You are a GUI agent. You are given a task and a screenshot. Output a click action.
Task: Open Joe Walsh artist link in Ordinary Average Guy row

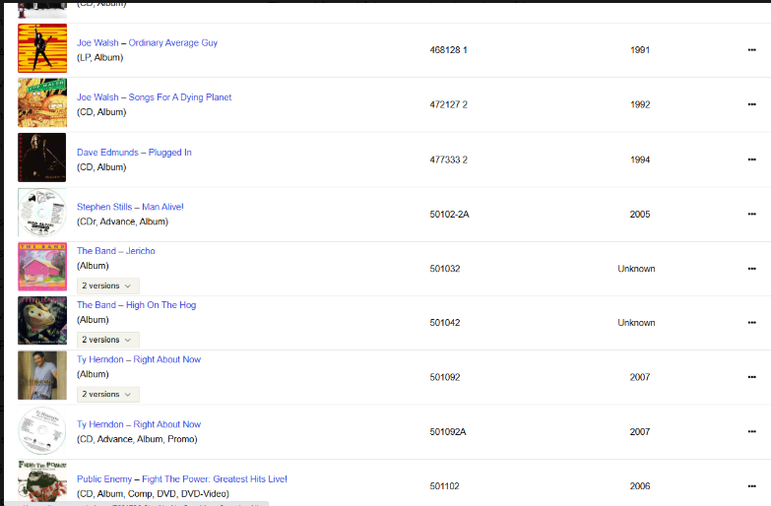(97, 42)
